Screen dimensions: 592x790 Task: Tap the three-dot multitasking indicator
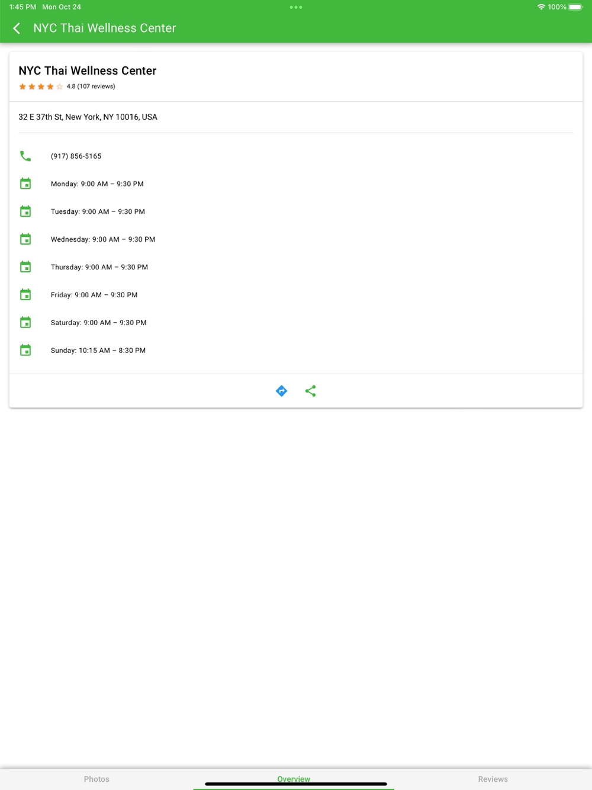pos(296,7)
